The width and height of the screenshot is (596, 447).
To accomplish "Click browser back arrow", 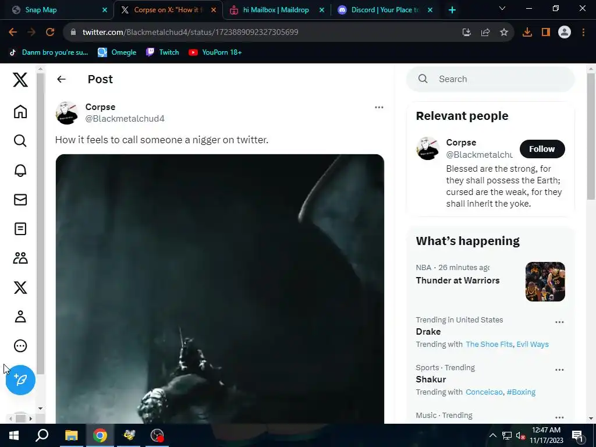I will (13, 33).
